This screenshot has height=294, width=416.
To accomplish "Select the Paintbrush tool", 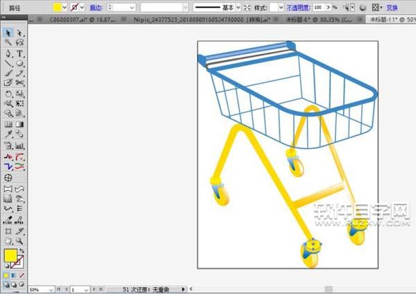I will (x=8, y=73).
